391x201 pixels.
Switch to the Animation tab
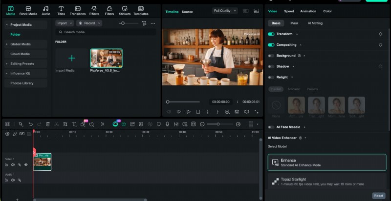pos(308,11)
